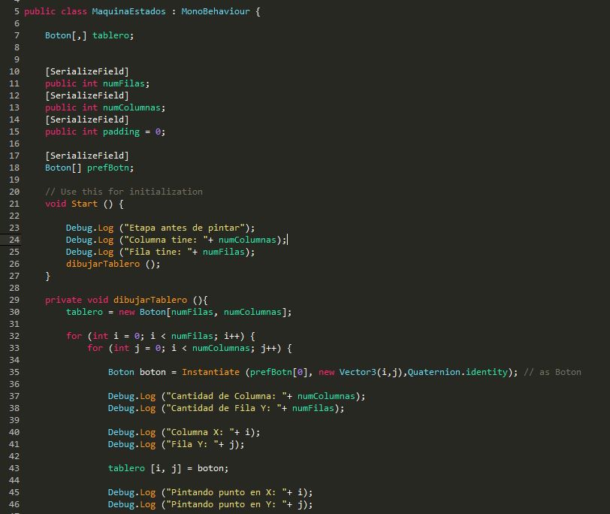Click the padding variable on line 15
610x514 pixels.
[121, 132]
